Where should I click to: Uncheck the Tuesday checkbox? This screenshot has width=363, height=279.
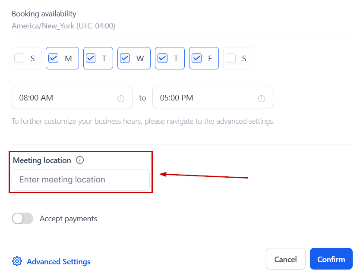pos(91,58)
